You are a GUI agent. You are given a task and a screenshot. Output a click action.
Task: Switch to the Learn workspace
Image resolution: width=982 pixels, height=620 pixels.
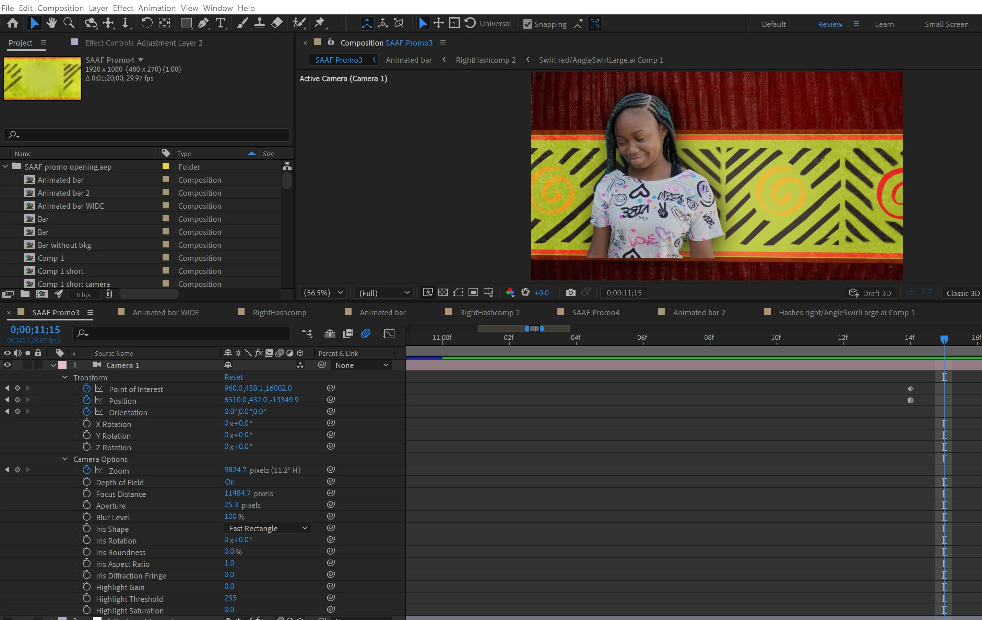coord(884,24)
